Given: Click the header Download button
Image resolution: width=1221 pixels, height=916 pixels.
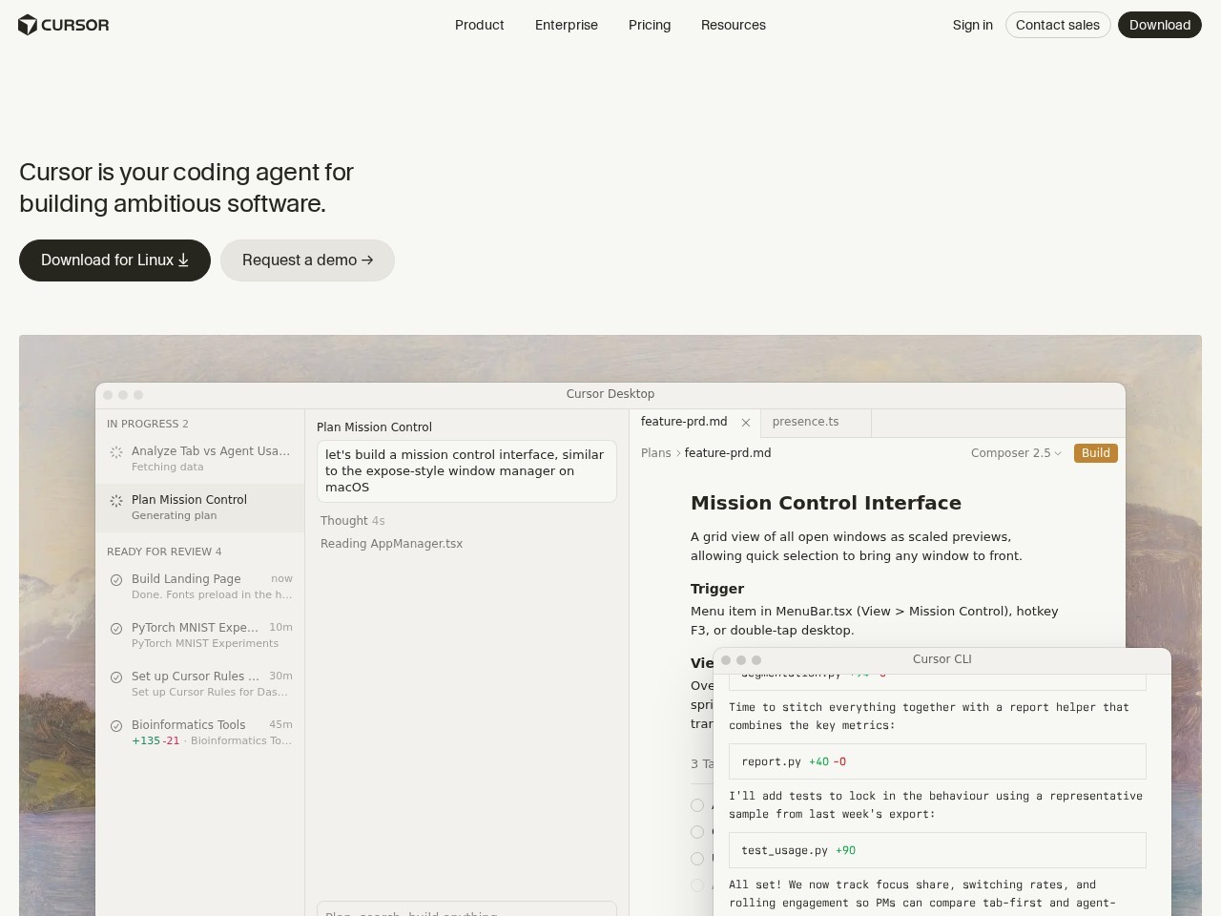Looking at the screenshot, I should point(1160,25).
